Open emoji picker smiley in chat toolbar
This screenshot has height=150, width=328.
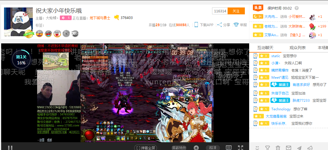257,148
